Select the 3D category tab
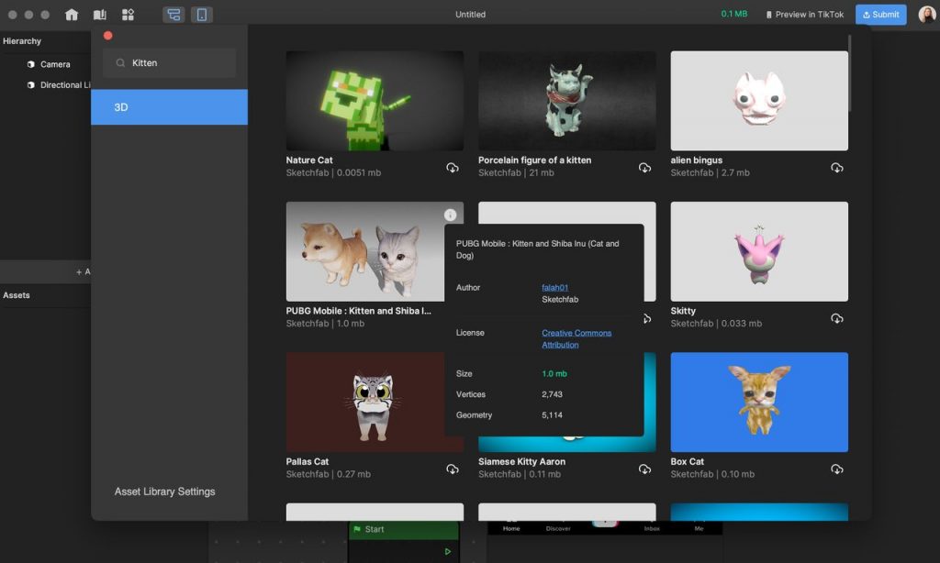This screenshot has width=940, height=563. pyautogui.click(x=169, y=107)
